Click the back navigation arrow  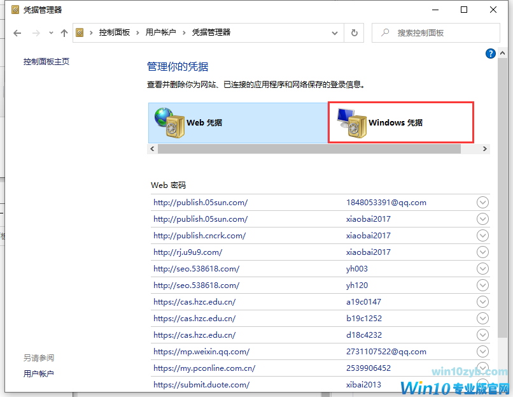pyautogui.click(x=17, y=32)
